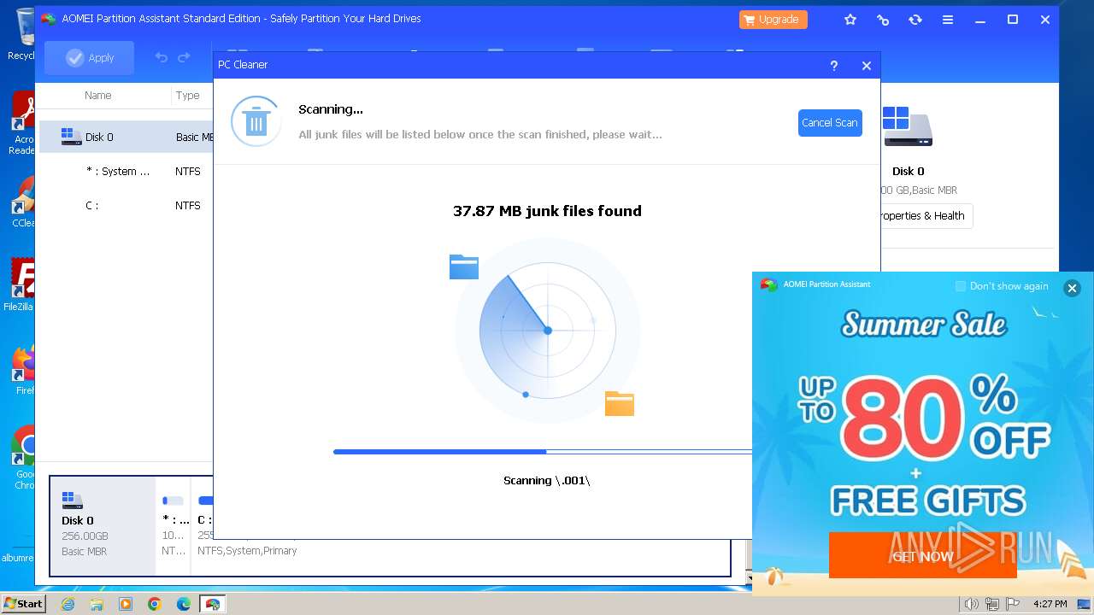The width and height of the screenshot is (1094, 615).
Task: Click the redo arrow icon
Action: [184, 57]
